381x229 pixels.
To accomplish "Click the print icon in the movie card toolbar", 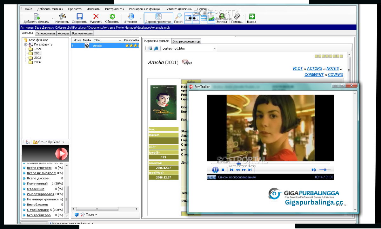I will click(150, 48).
